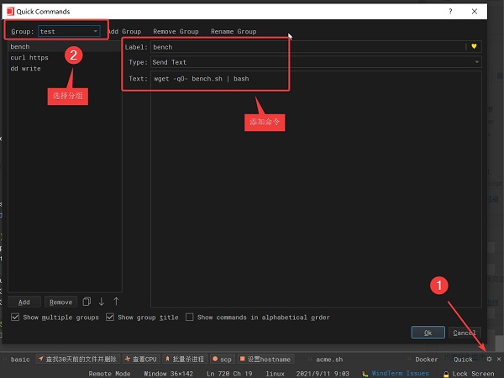Screen dimensions: 504x378
Task: Open quick bar settings gear icon
Action: pyautogui.click(x=490, y=359)
